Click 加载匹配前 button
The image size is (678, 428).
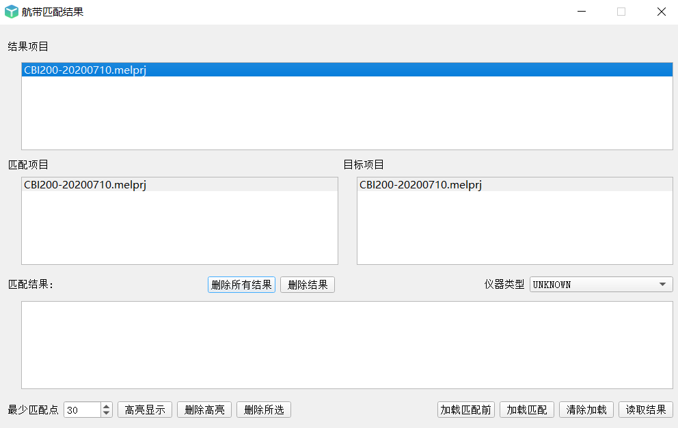click(465, 410)
